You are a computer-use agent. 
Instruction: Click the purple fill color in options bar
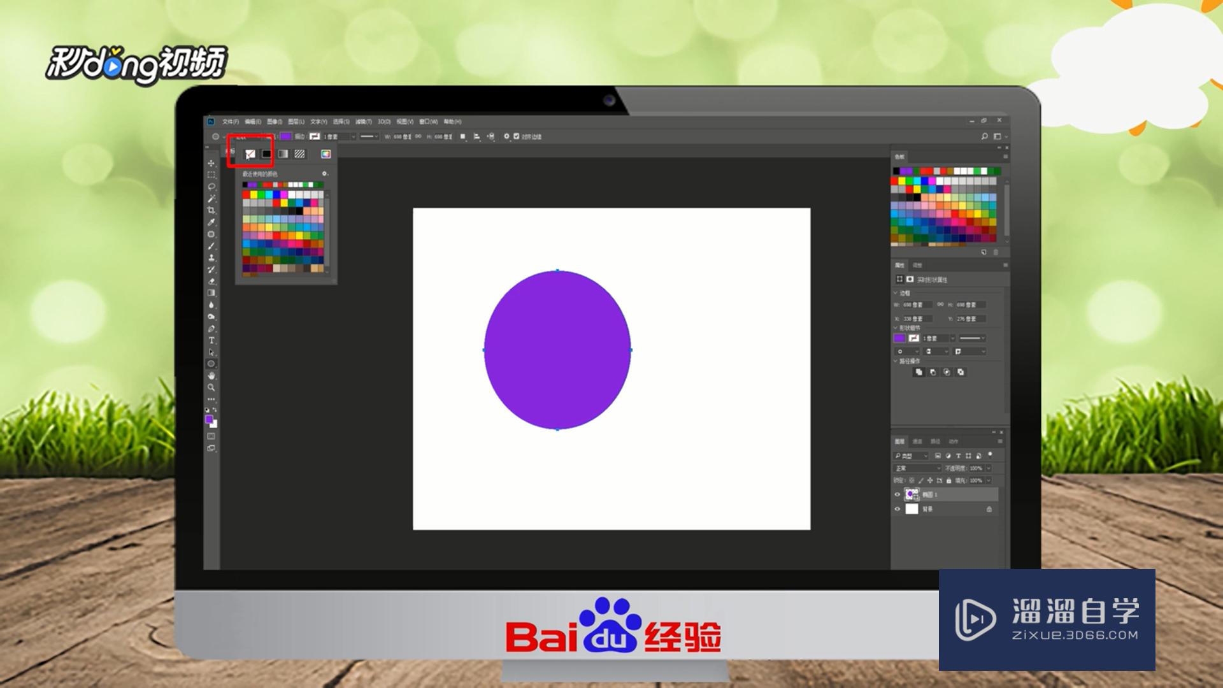pyautogui.click(x=285, y=136)
